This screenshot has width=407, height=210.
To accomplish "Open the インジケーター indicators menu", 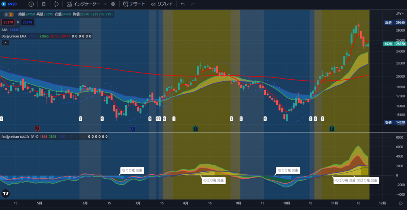I will [x=83, y=4].
